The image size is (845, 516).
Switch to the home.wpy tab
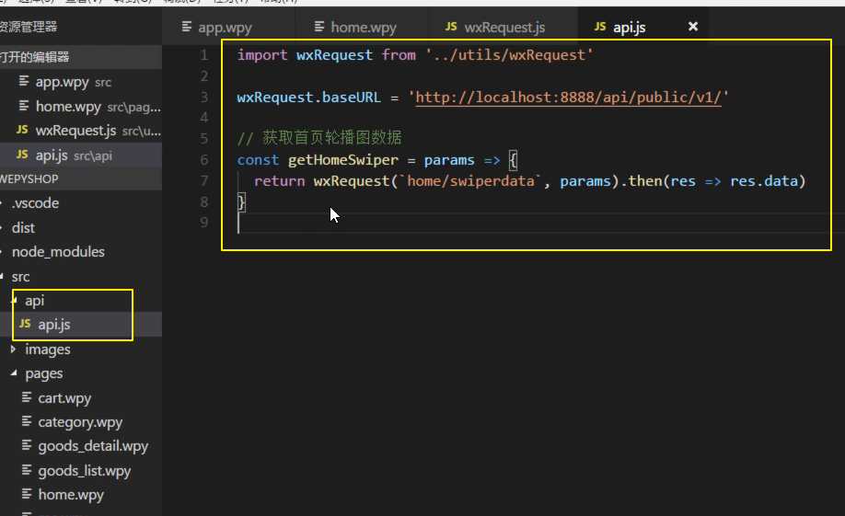(364, 28)
